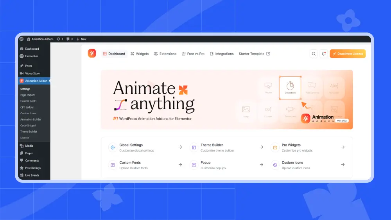Viewport: 391px width, 220px height.
Task: Click the arrow beside Global Settings
Action: coord(180,147)
